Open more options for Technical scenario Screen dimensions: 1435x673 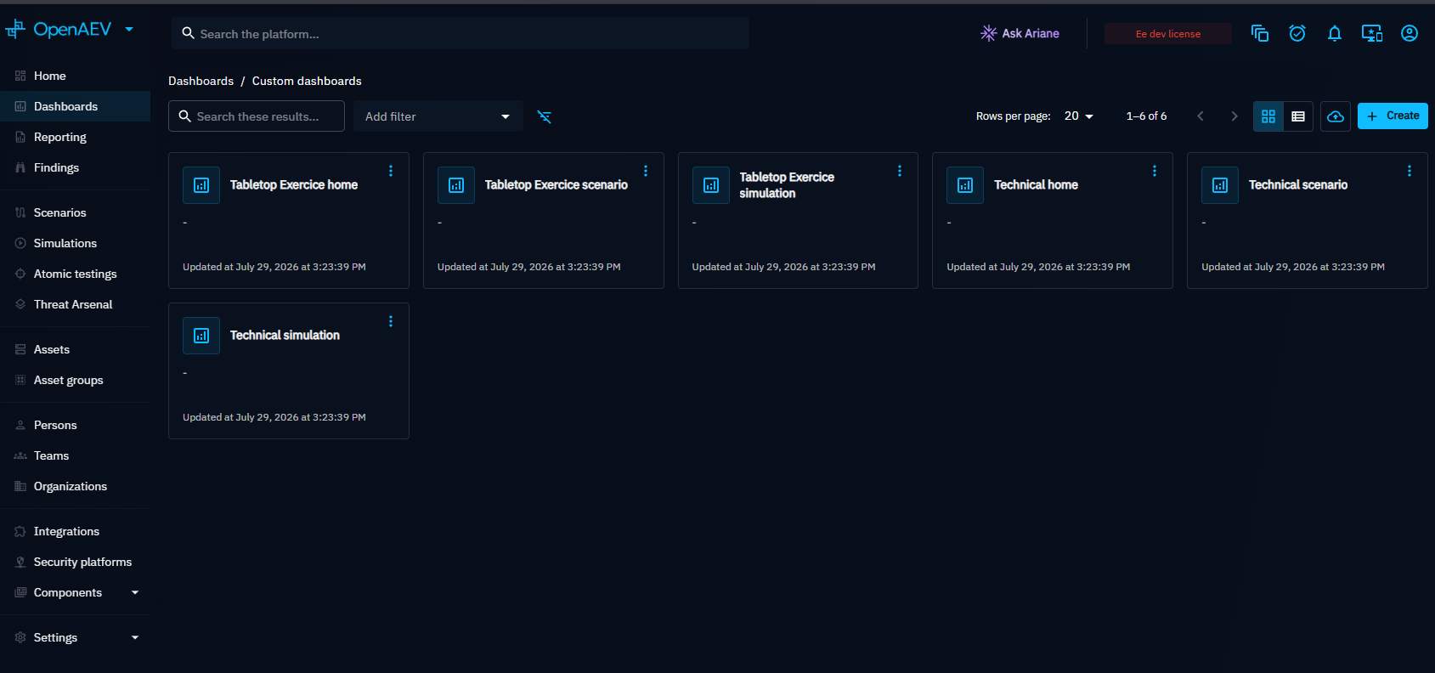1410,171
